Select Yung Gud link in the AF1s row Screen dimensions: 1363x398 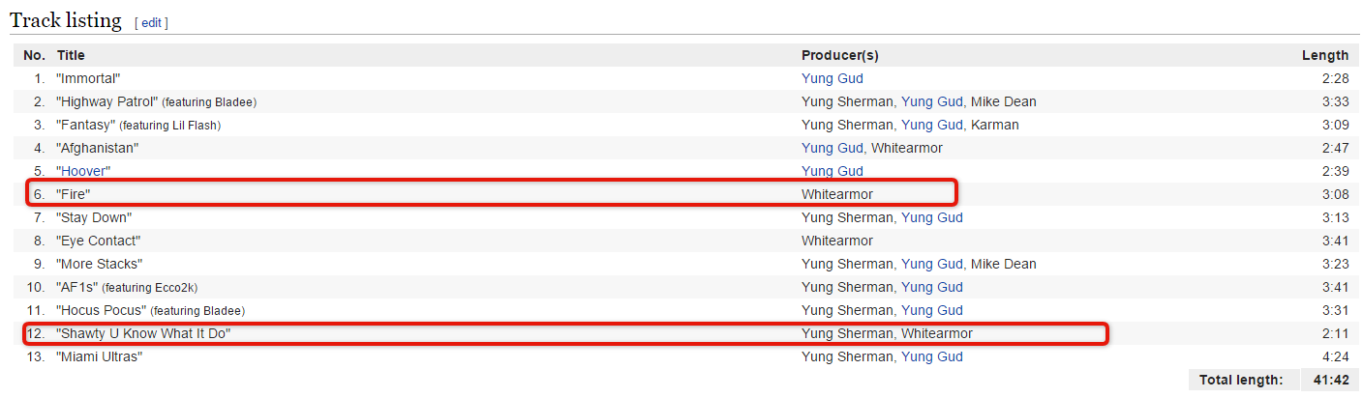pos(932,287)
